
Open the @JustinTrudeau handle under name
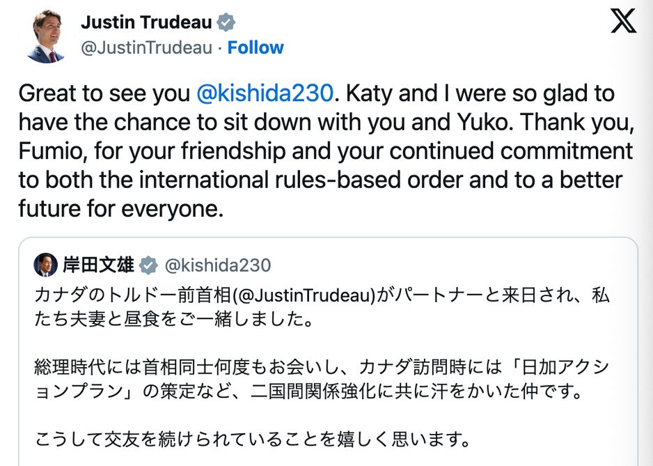[146, 47]
